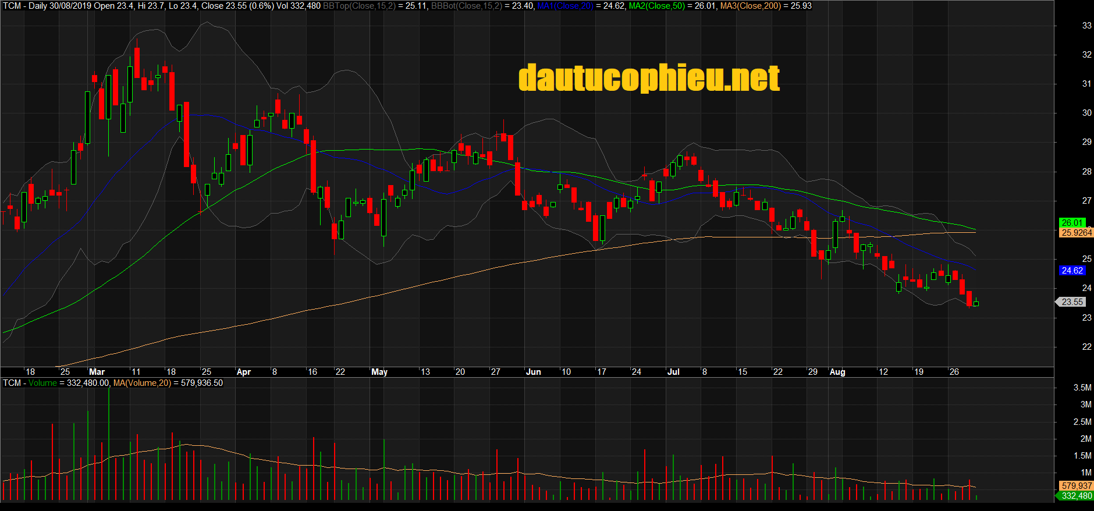
Task: Select the blue MA1(Close,20) legend label
Action: [564, 6]
